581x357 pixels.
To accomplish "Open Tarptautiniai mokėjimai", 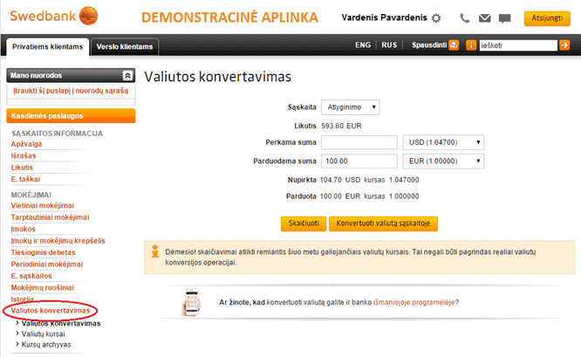I will [x=50, y=217].
